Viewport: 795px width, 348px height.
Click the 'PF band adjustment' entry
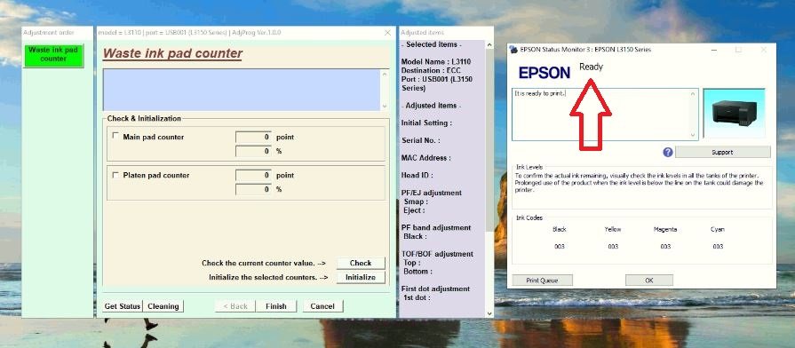coord(436,228)
